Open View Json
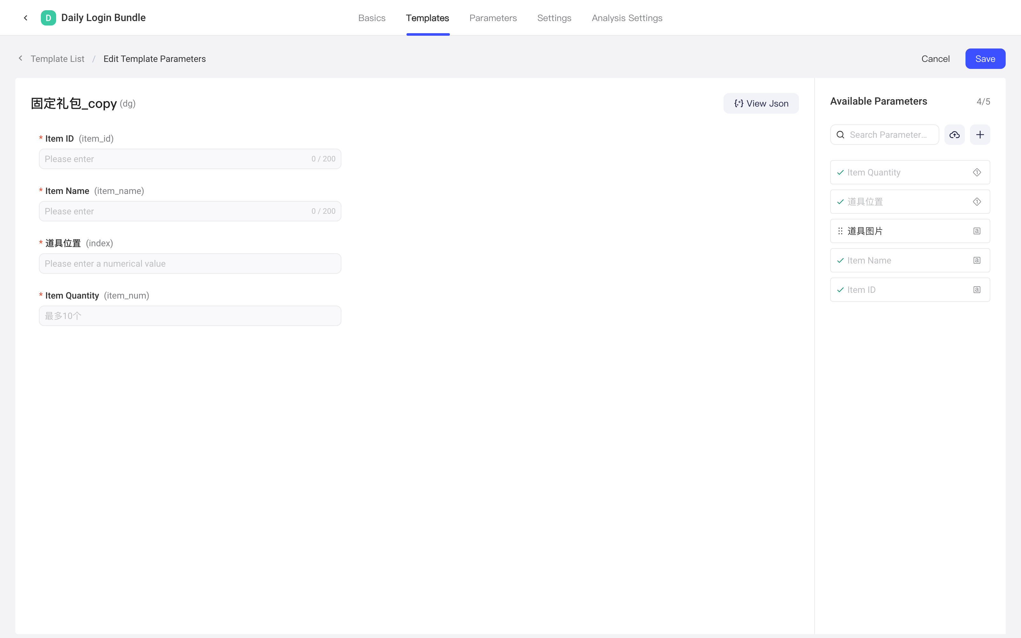 coord(761,103)
